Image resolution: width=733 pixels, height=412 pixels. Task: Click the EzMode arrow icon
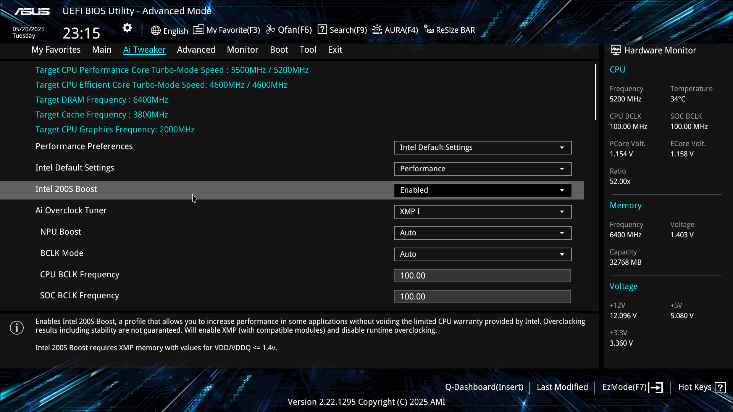(x=656, y=388)
